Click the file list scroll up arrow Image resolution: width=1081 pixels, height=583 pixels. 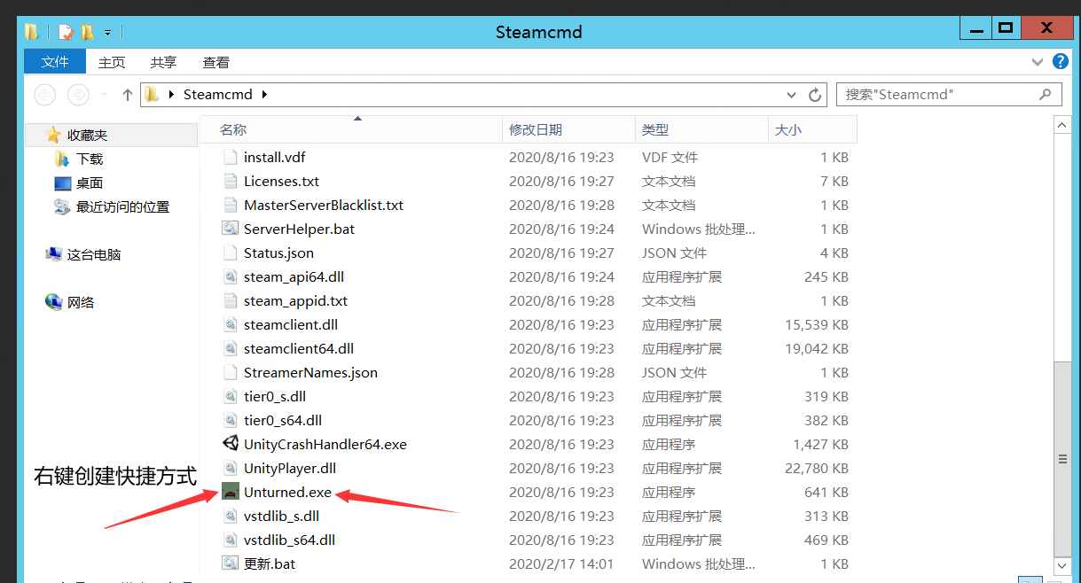pos(1062,127)
